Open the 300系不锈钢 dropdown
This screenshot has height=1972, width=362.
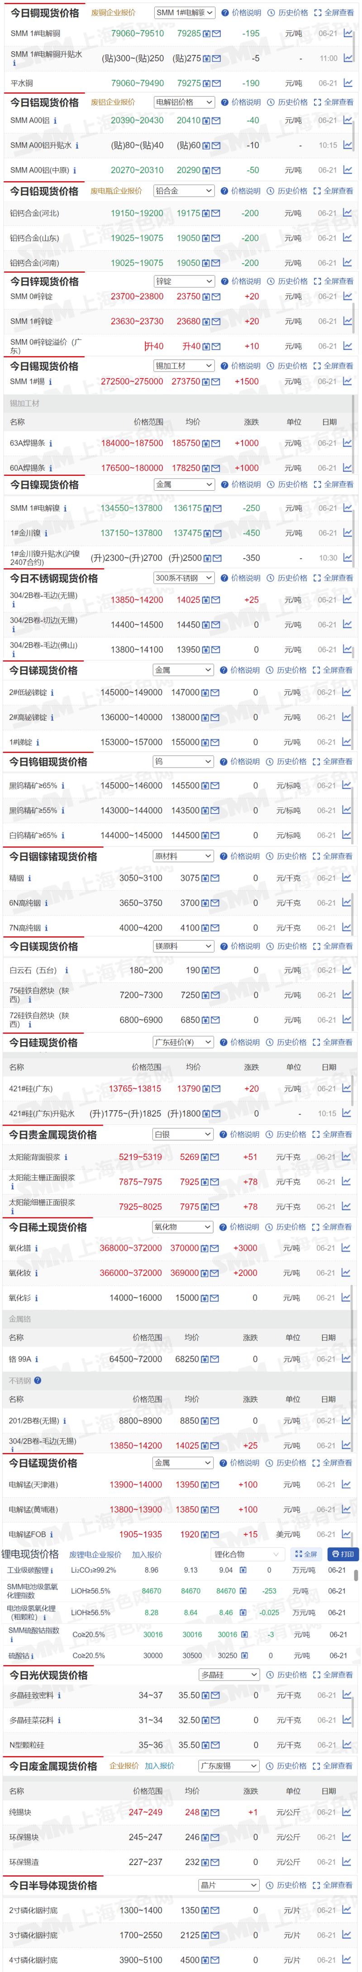click(x=184, y=579)
